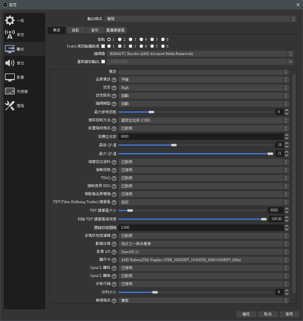Show help for 強制使用 HRD

[x=114, y=186]
